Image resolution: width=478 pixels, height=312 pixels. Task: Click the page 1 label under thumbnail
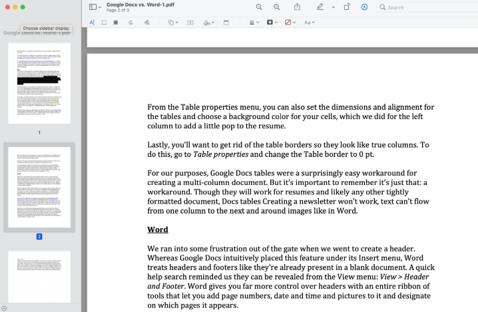(x=39, y=132)
